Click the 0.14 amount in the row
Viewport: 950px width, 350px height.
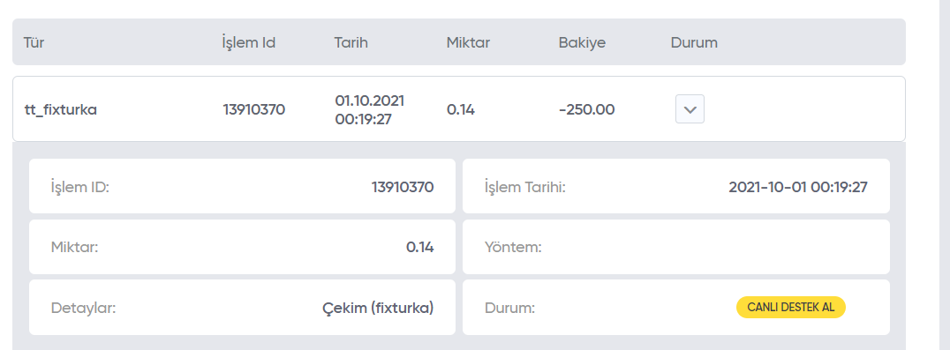461,110
